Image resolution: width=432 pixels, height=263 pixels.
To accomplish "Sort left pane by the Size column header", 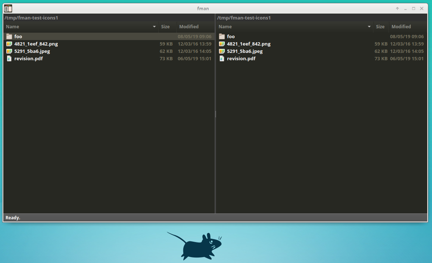I will point(165,26).
